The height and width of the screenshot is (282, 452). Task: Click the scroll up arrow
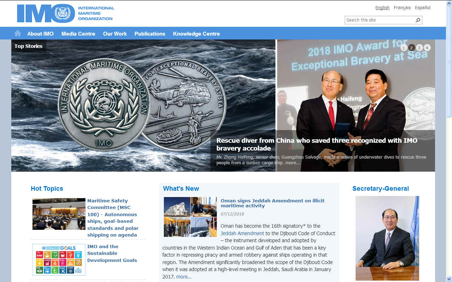(449, 3)
